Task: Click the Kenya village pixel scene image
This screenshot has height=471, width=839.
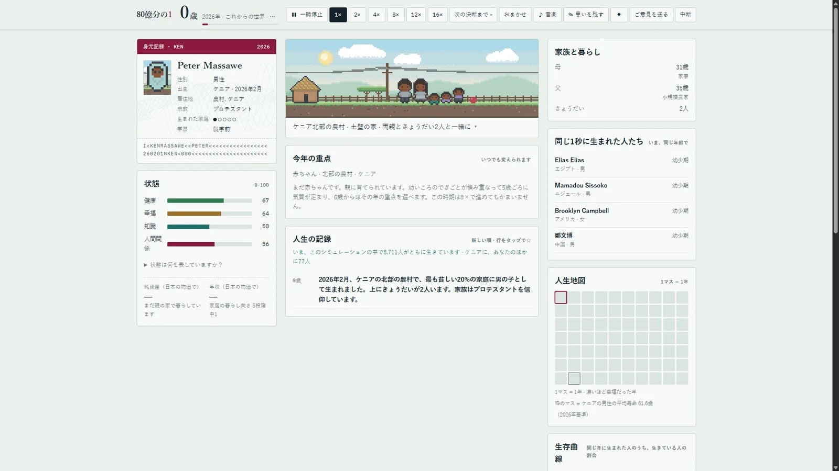Action: point(412,78)
